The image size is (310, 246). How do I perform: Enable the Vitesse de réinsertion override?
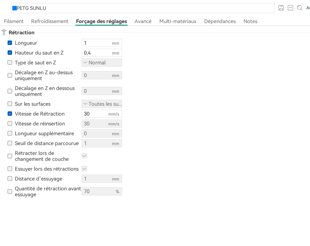[10, 124]
